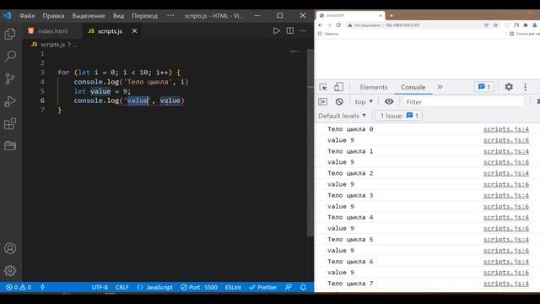The image size is (540, 304).
Task: Open scripts.js:4 link for Тело цикла 0
Action: (506, 129)
